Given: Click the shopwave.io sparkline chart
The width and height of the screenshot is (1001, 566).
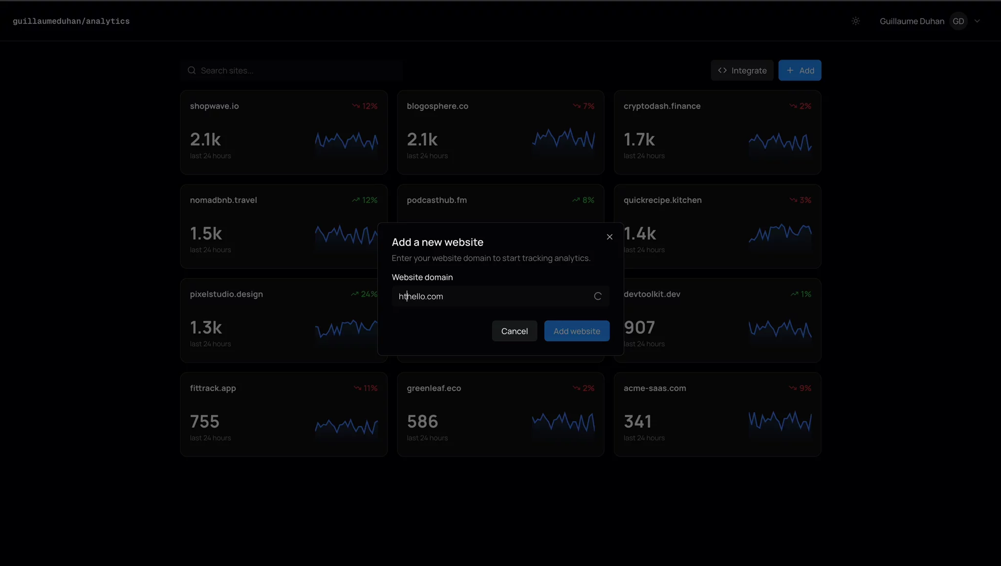Looking at the screenshot, I should coord(347,143).
